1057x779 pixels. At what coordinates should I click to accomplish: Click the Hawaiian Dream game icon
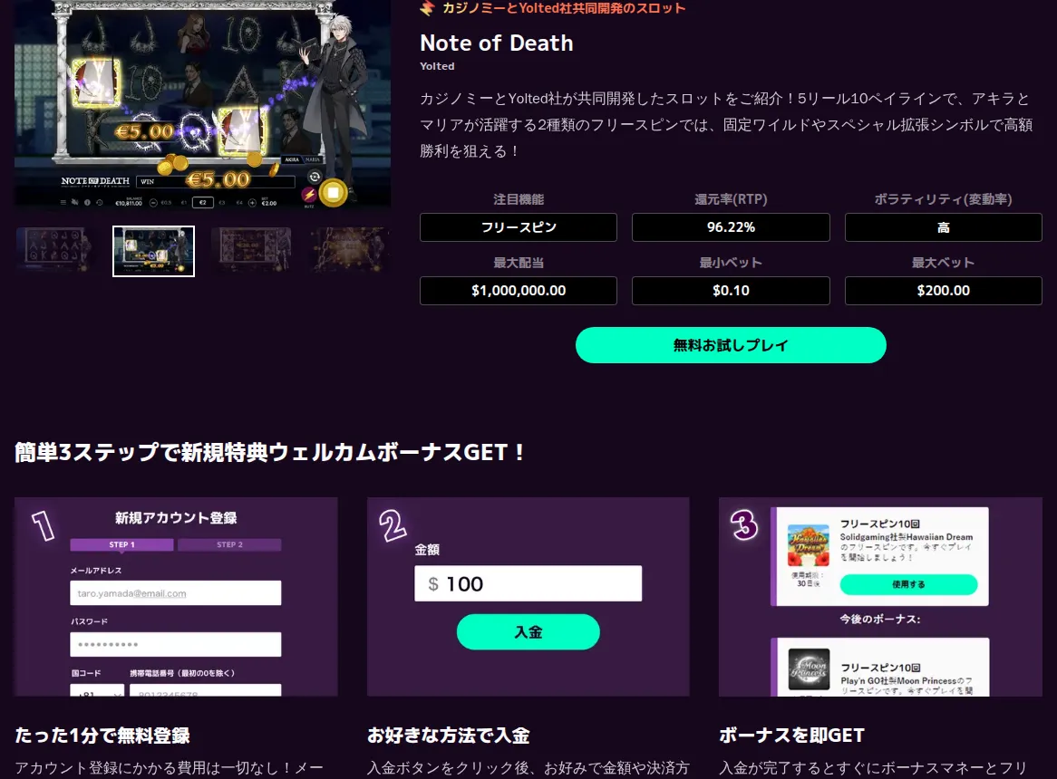[809, 546]
